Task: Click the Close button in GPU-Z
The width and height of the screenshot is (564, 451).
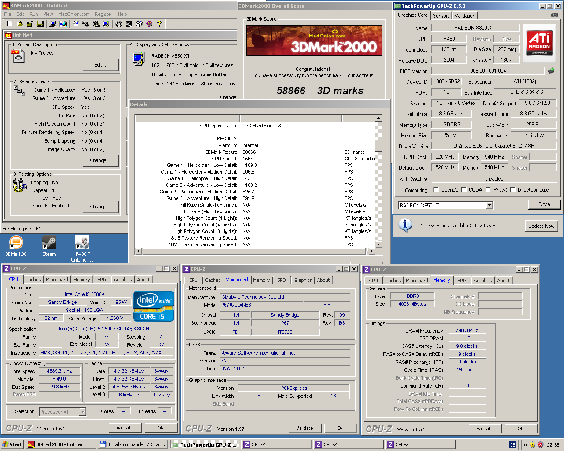Action: tap(544, 204)
